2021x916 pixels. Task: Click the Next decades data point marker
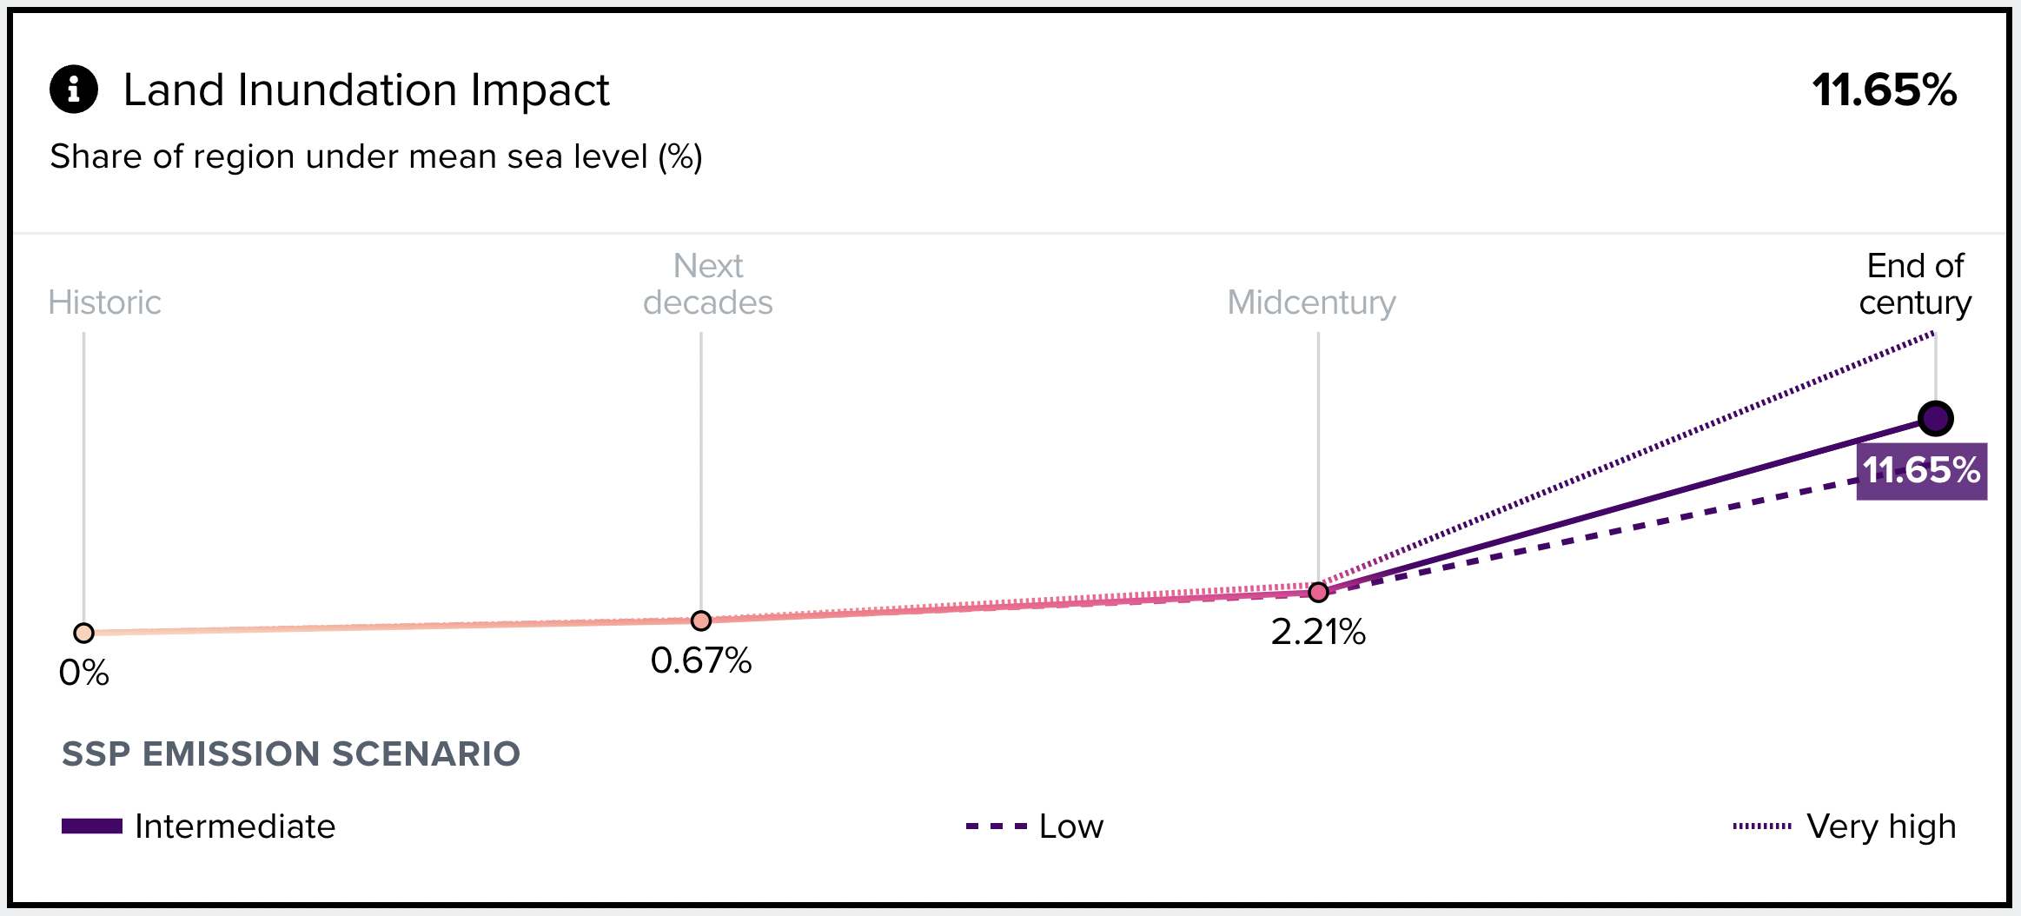coord(701,621)
